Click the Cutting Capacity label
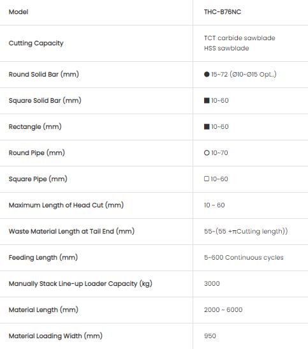Image resolution: width=308 pixels, height=349 pixels. click(36, 43)
